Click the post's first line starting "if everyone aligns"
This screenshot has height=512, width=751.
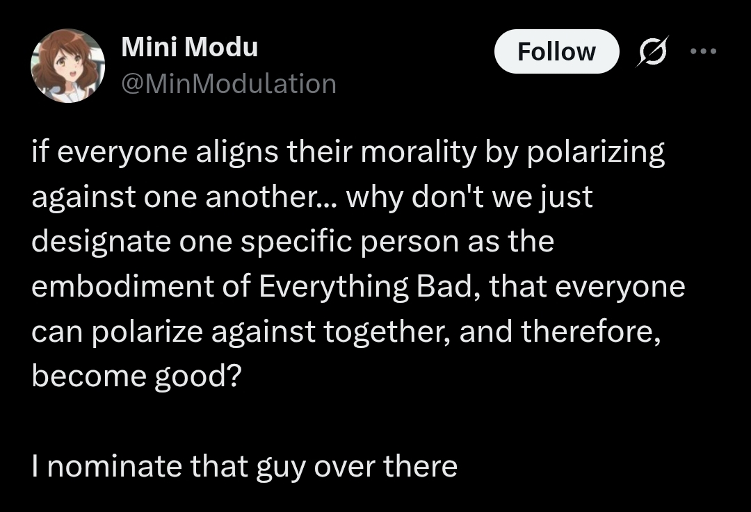click(x=348, y=154)
